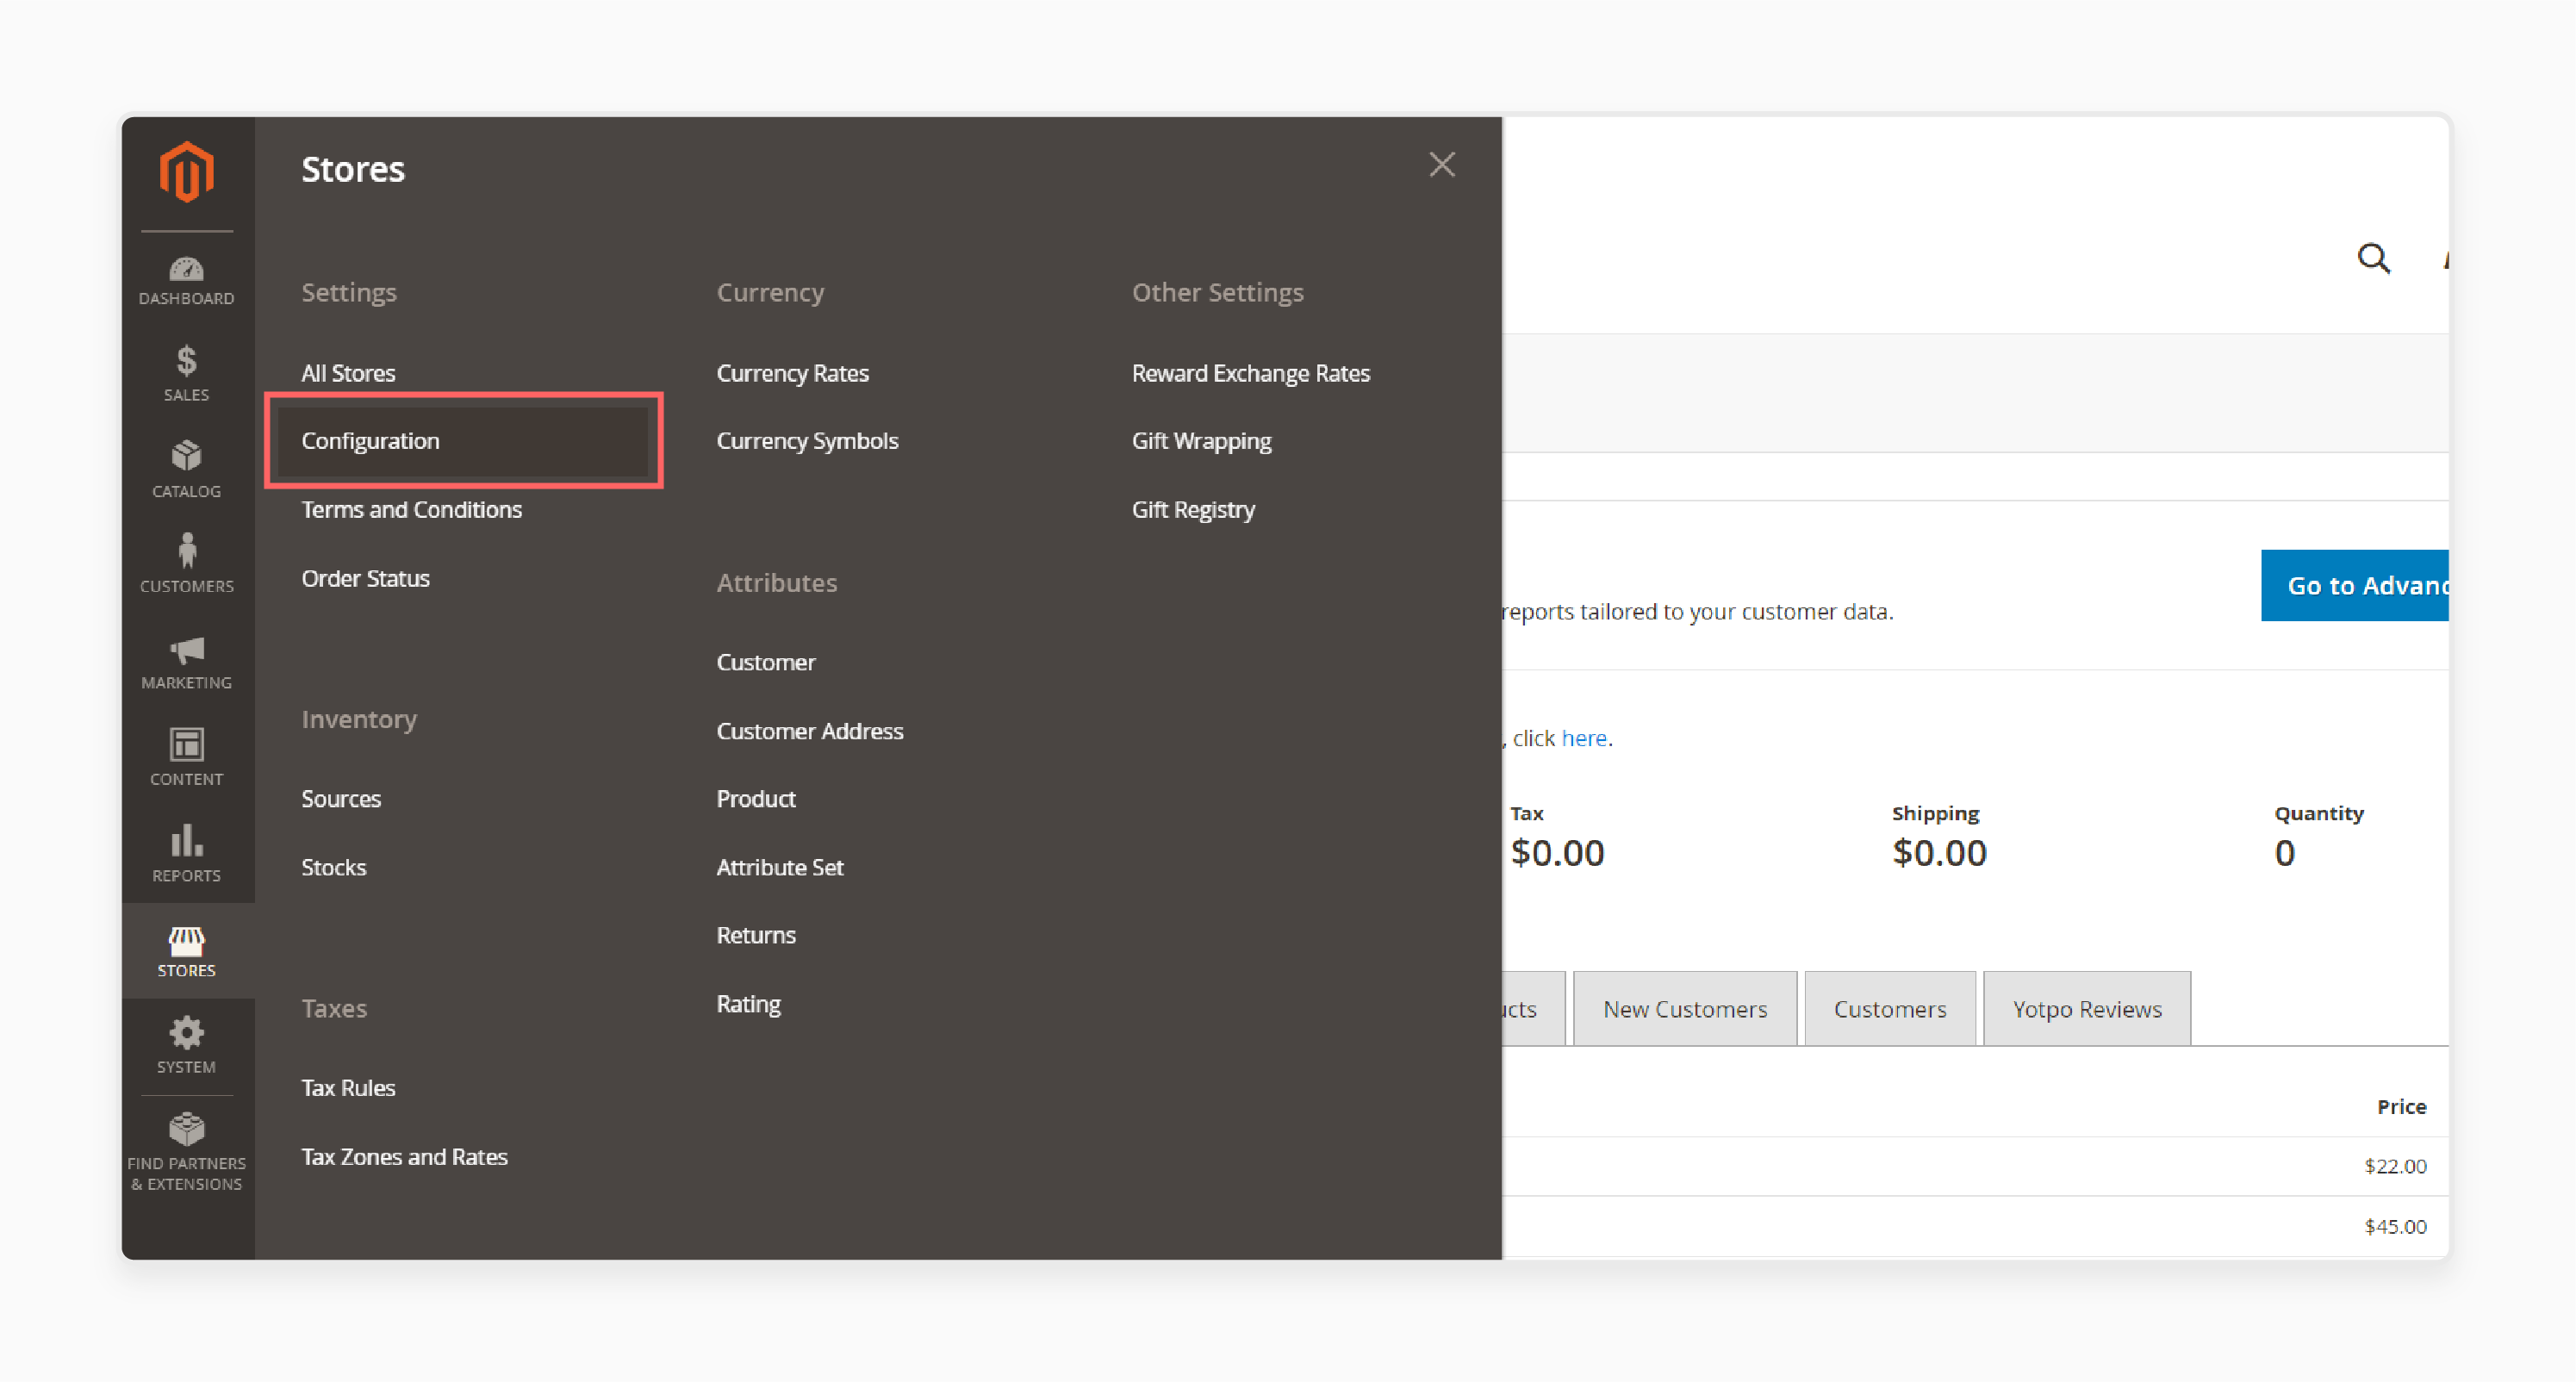The height and width of the screenshot is (1382, 2576).
Task: Click the search icon in top bar
Action: click(x=2375, y=259)
